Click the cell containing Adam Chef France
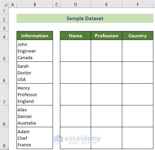 tap(35, 138)
